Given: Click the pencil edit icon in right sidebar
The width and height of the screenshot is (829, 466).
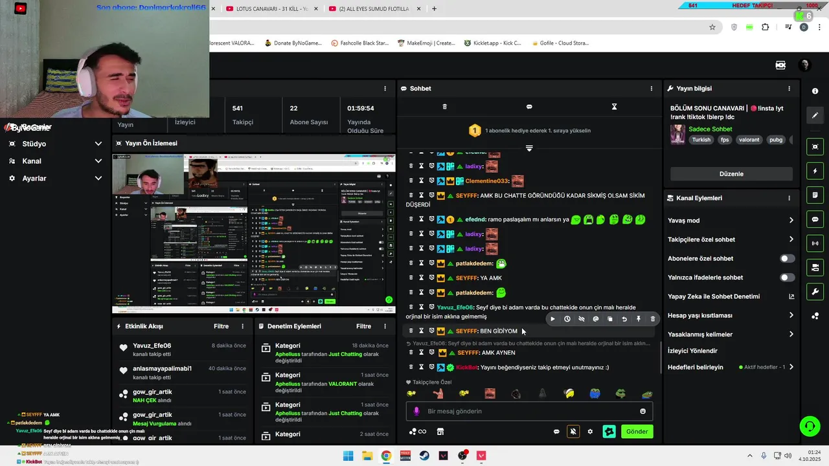Looking at the screenshot, I should tap(815, 115).
